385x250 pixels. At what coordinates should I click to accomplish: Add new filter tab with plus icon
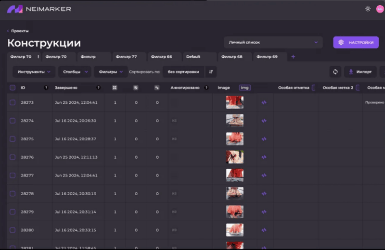(x=293, y=57)
